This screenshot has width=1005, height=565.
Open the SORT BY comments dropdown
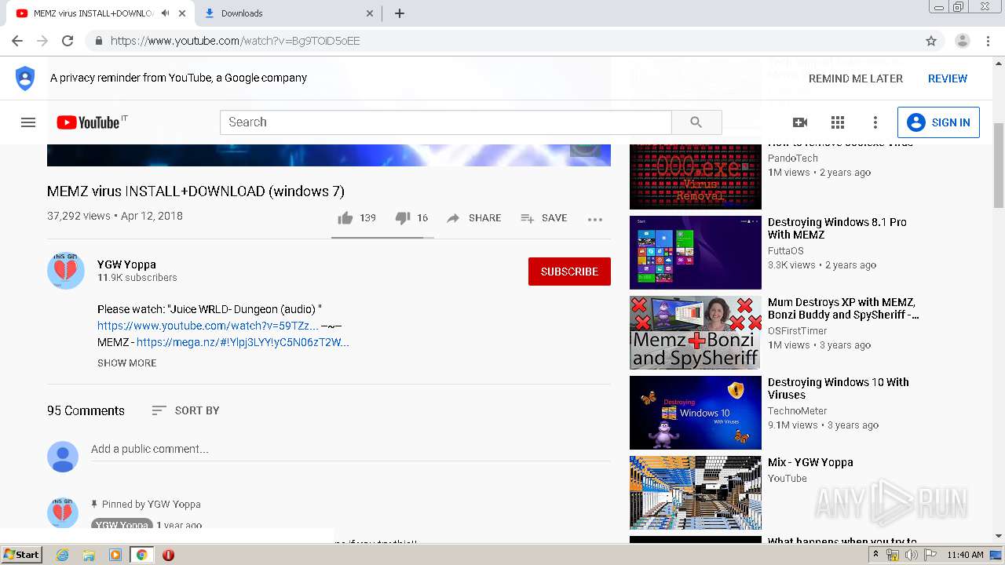pos(185,410)
